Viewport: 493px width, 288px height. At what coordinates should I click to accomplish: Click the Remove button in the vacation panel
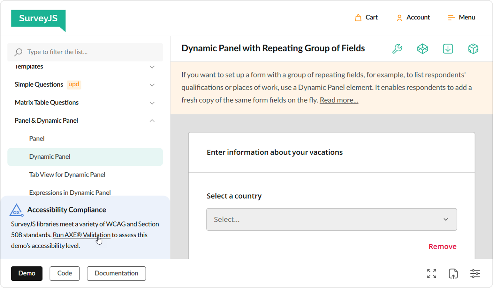[442, 246]
